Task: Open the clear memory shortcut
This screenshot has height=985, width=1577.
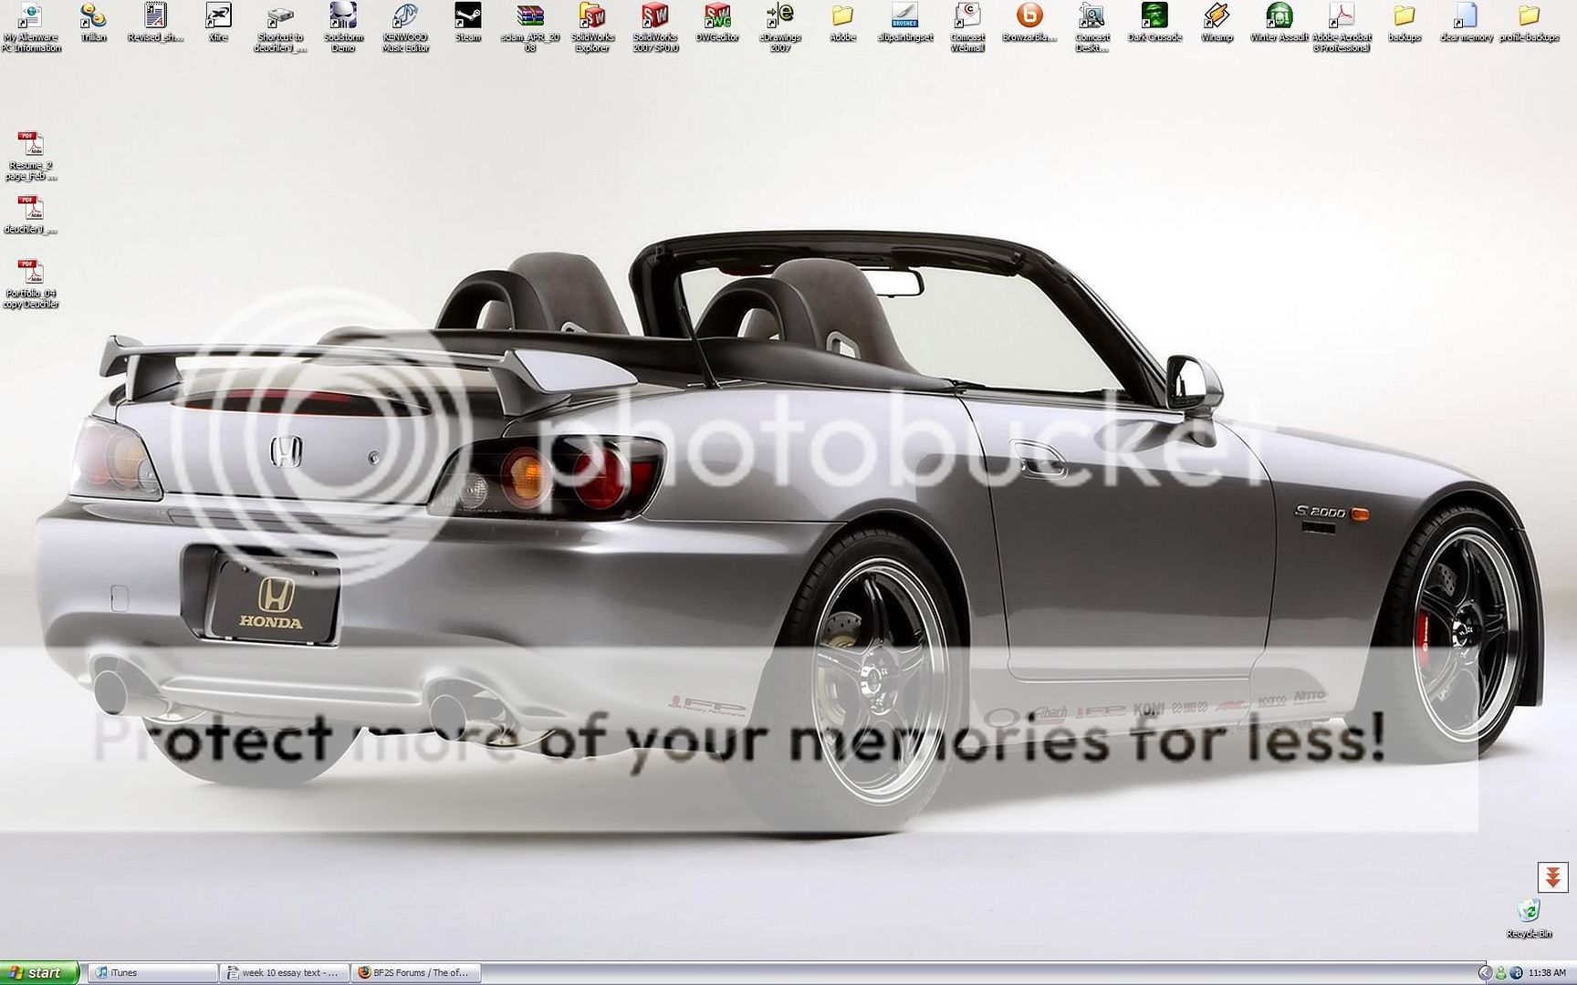Action: [1466, 23]
